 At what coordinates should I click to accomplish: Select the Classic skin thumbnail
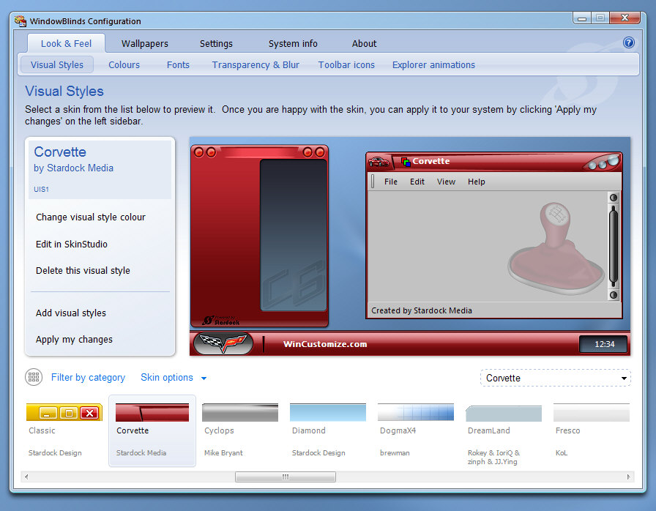coord(64,413)
